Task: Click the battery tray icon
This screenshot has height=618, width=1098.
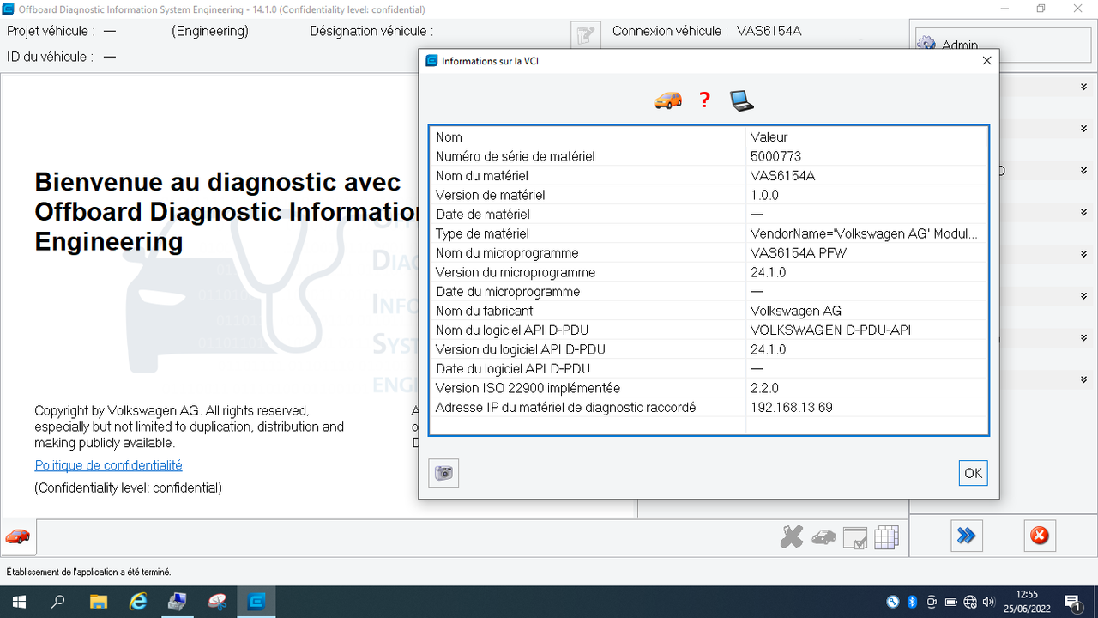Action: (x=951, y=602)
